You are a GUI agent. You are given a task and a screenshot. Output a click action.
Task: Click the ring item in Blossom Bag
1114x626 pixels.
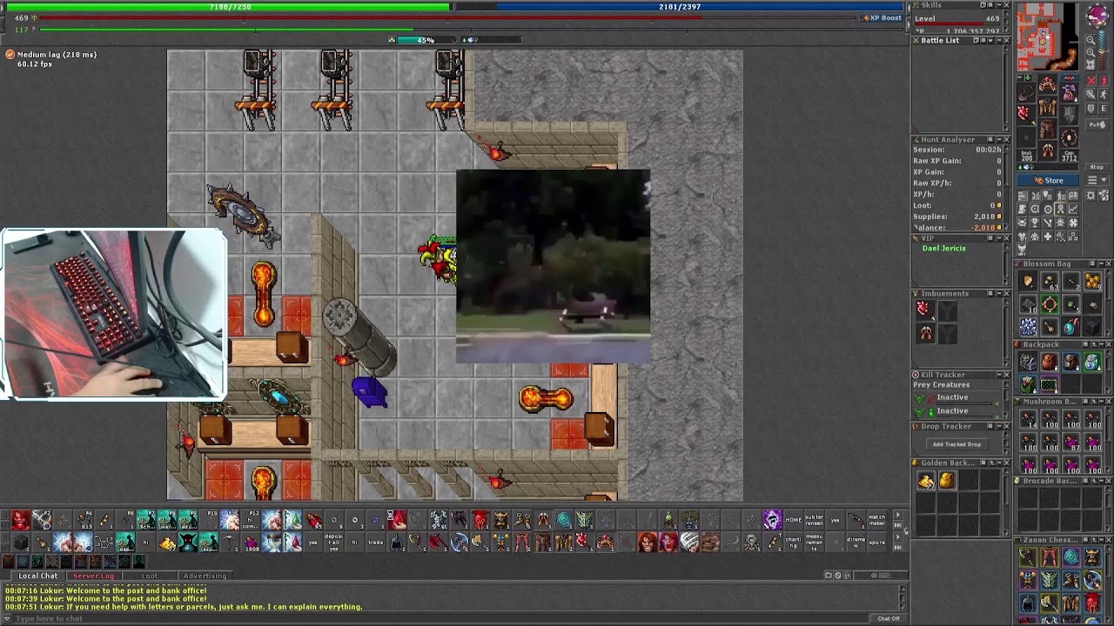click(1050, 303)
